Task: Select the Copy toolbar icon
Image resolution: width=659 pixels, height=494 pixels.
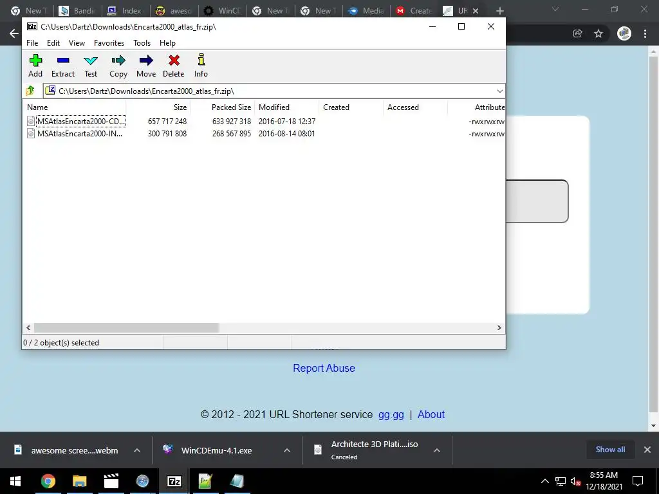Action: tap(118, 66)
